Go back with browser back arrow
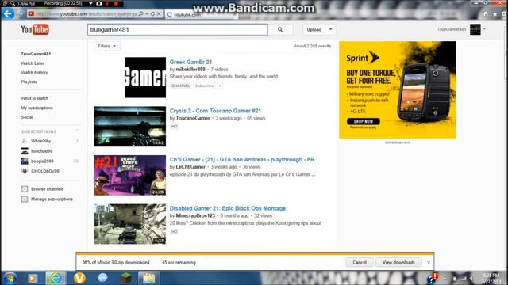 pyautogui.click(x=8, y=13)
